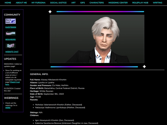
Task: Open the Modding Center page
Action: (x=118, y=3)
